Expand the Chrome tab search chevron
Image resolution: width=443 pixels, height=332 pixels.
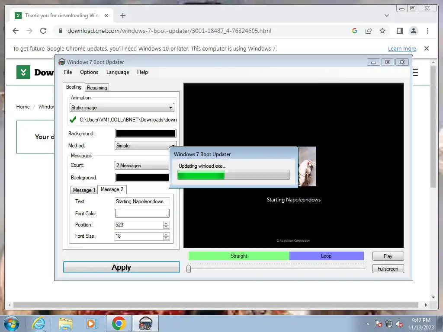click(386, 16)
